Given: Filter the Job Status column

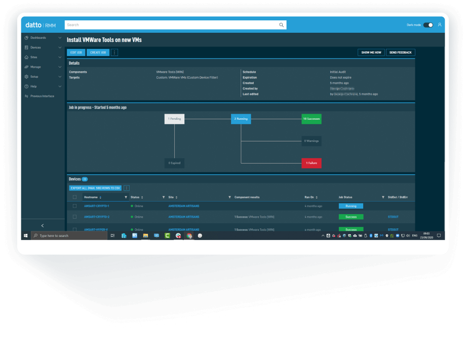Looking at the screenshot, I should pyautogui.click(x=383, y=197).
